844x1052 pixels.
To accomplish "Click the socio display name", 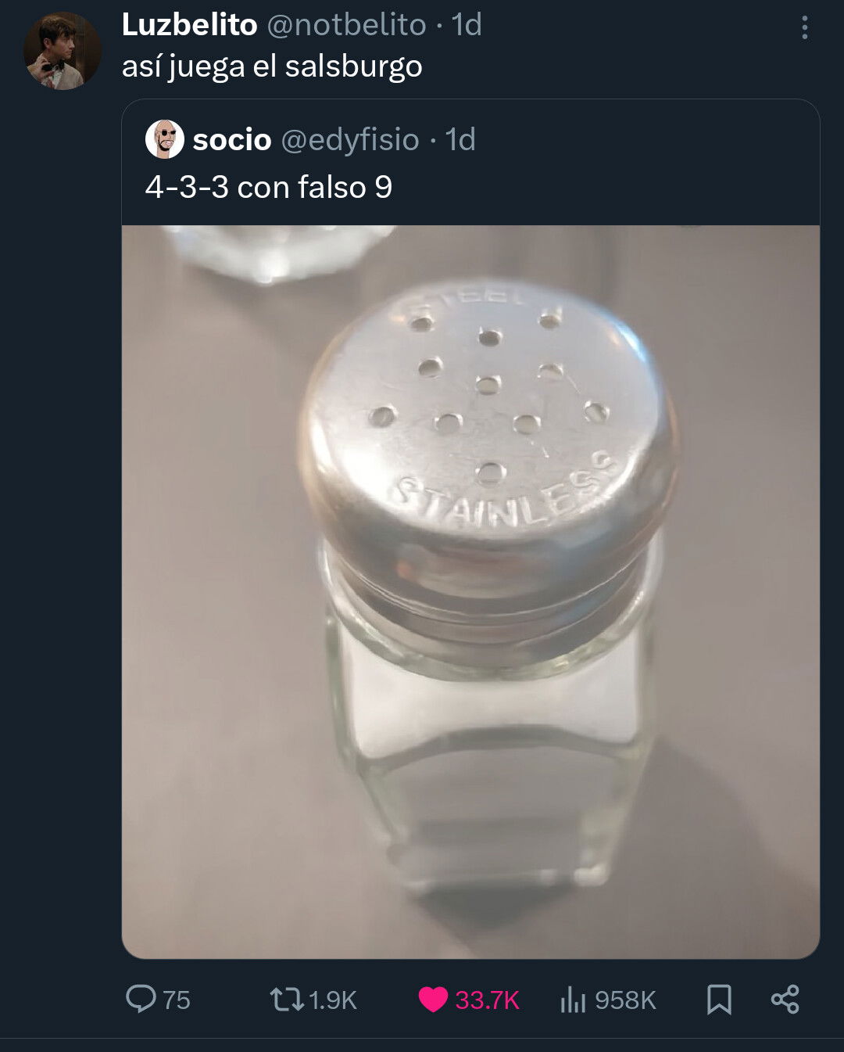I will click(231, 140).
